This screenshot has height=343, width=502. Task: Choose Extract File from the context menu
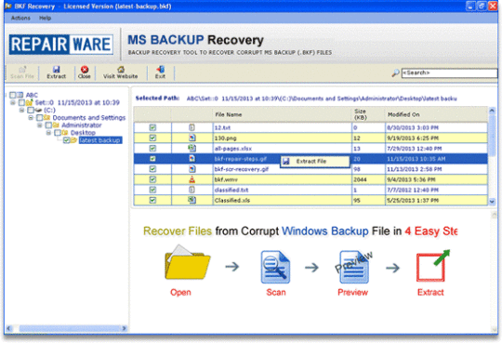315,162
